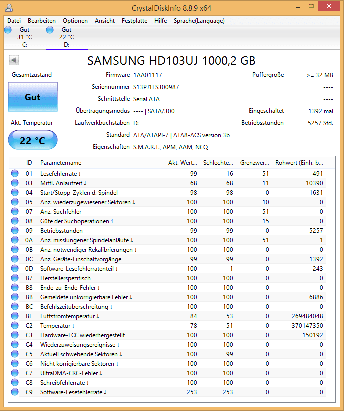
Task: Open the Sprache(Language) menu
Action: [199, 21]
